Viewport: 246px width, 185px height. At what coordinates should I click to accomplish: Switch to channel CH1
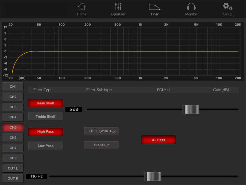point(13,87)
